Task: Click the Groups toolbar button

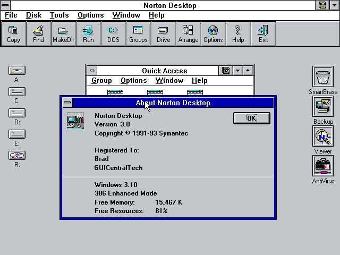Action: [138, 34]
